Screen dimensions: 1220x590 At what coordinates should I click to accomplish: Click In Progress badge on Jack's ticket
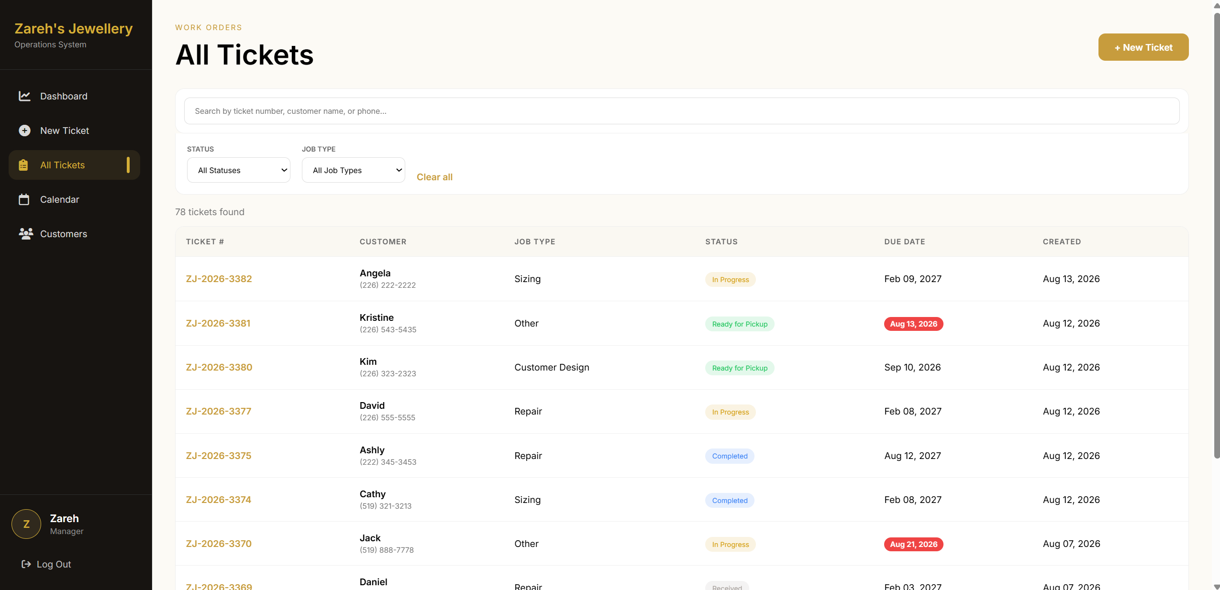coord(730,545)
